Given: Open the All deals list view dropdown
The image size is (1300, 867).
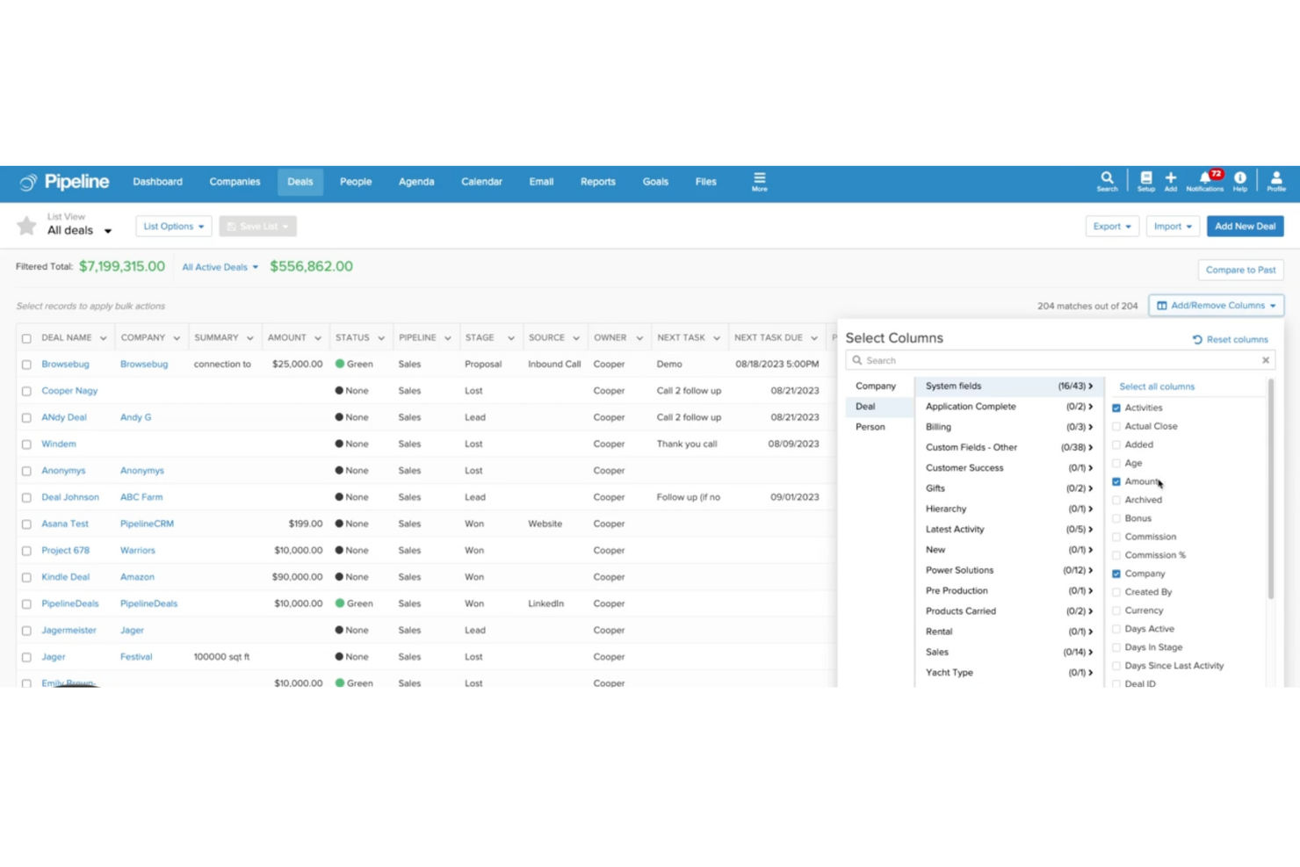Looking at the screenshot, I should (80, 230).
